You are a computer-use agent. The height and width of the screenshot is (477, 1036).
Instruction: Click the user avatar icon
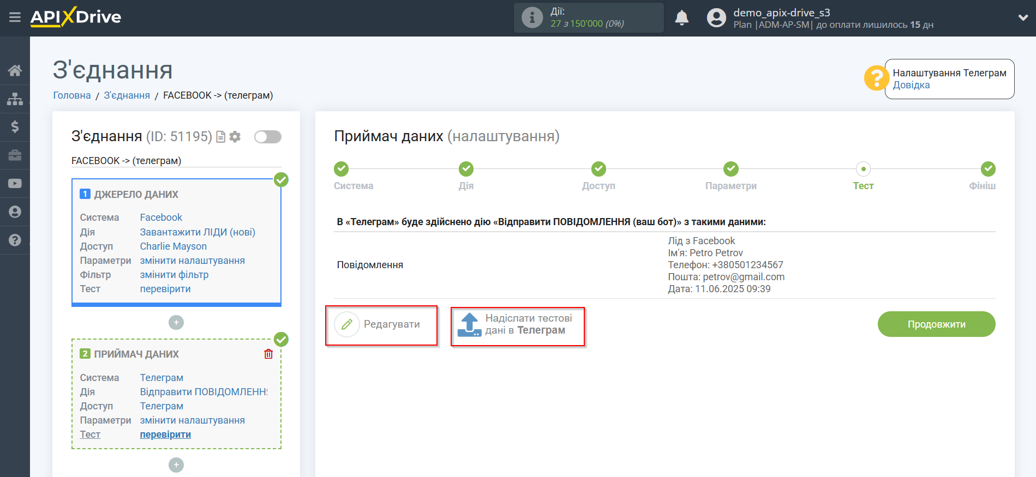click(716, 18)
